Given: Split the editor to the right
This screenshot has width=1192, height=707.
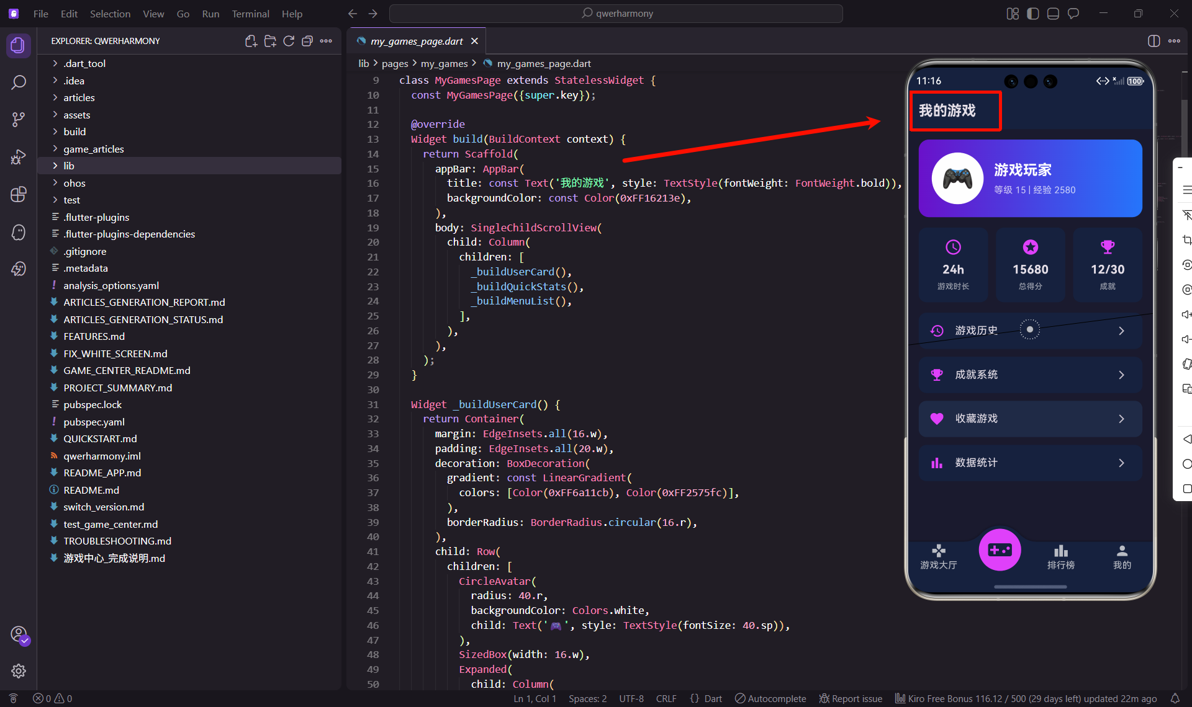Looking at the screenshot, I should point(1154,41).
